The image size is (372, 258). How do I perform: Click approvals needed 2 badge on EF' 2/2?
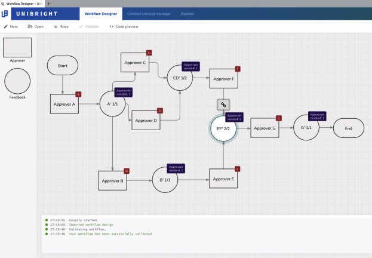(234, 117)
